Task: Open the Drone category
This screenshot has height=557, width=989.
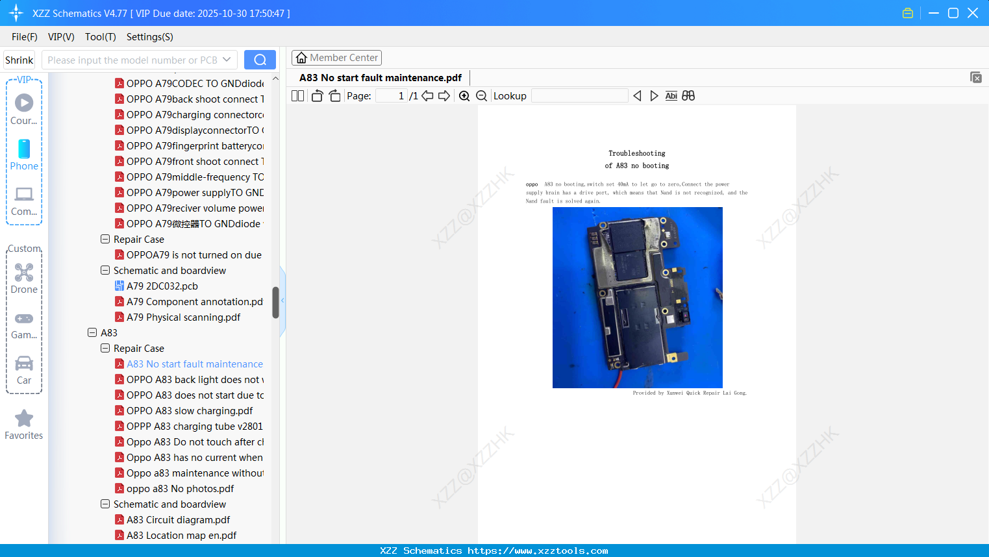Action: point(24,278)
